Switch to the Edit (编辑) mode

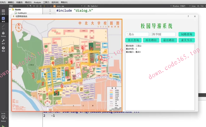pyautogui.click(x=3, y=19)
